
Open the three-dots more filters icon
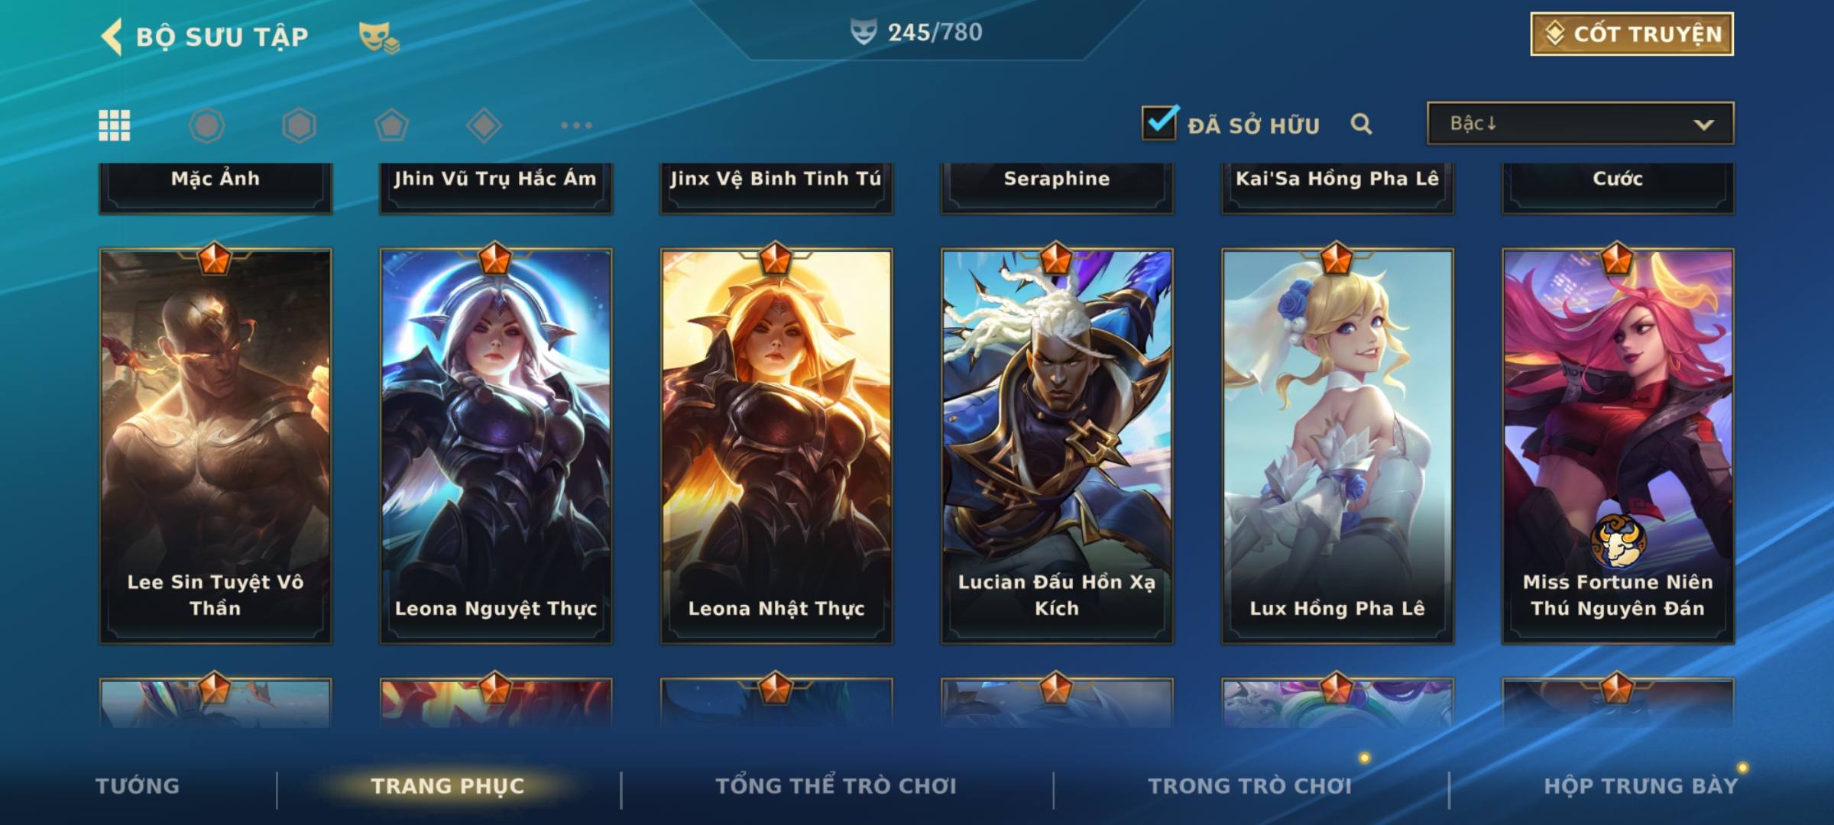coord(576,125)
